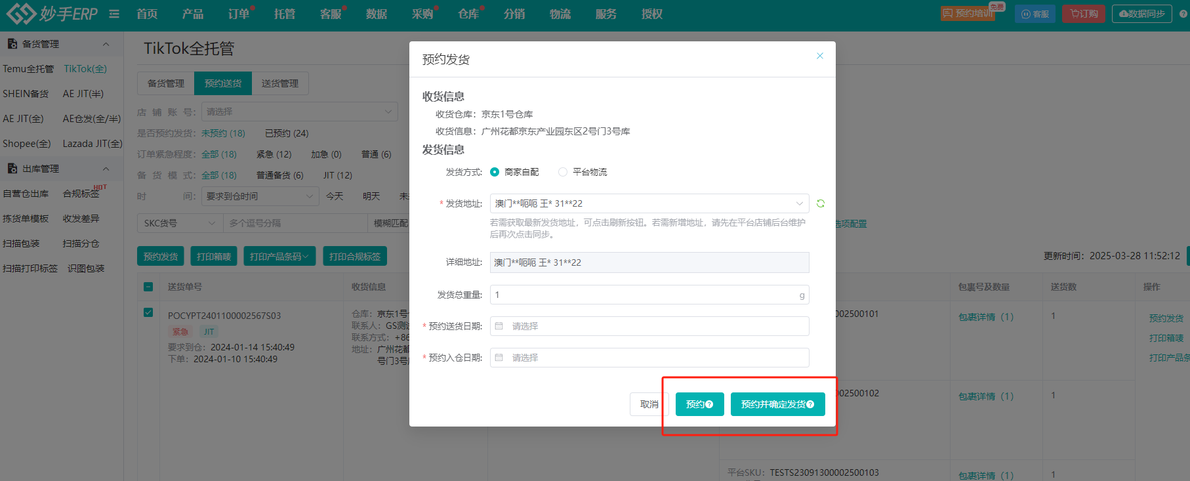Select the 明天 time filter

pos(371,196)
